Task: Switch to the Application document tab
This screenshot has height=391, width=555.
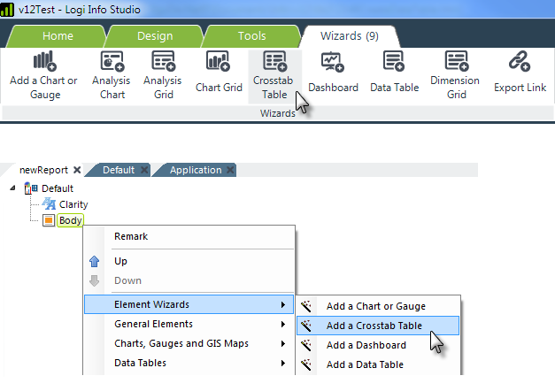Action: coord(196,170)
